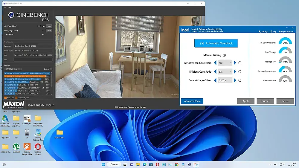Select AMD Ryzen Threadripper 2990W ranking row
The image size is (299, 168).
pos(27,73)
